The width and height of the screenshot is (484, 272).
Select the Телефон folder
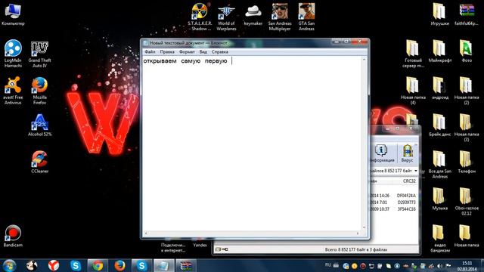(x=467, y=162)
